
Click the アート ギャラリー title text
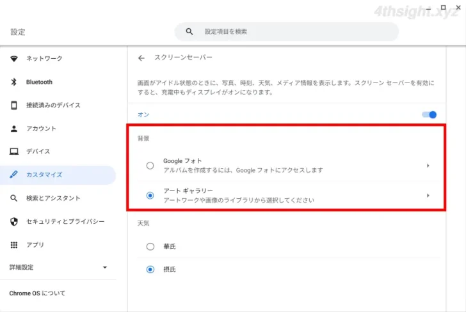pyautogui.click(x=188, y=191)
